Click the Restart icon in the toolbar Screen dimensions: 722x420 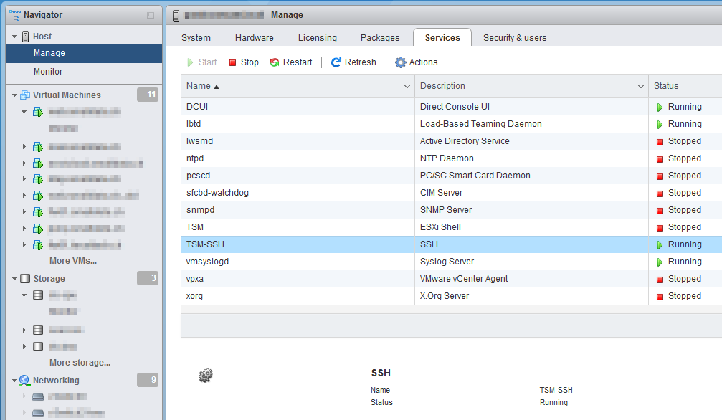(x=275, y=62)
